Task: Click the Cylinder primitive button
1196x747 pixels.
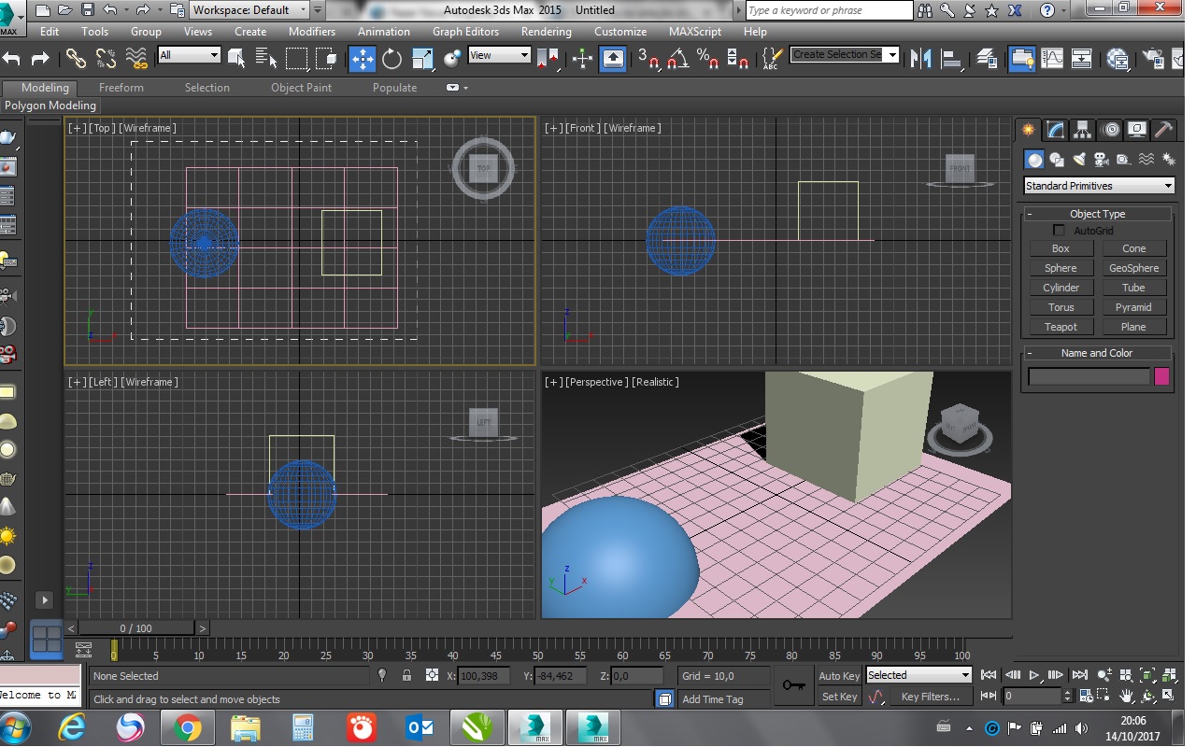Action: [x=1061, y=288]
